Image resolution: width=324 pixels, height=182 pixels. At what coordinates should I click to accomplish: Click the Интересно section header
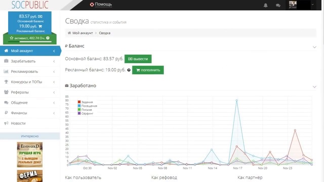pyautogui.click(x=30, y=136)
